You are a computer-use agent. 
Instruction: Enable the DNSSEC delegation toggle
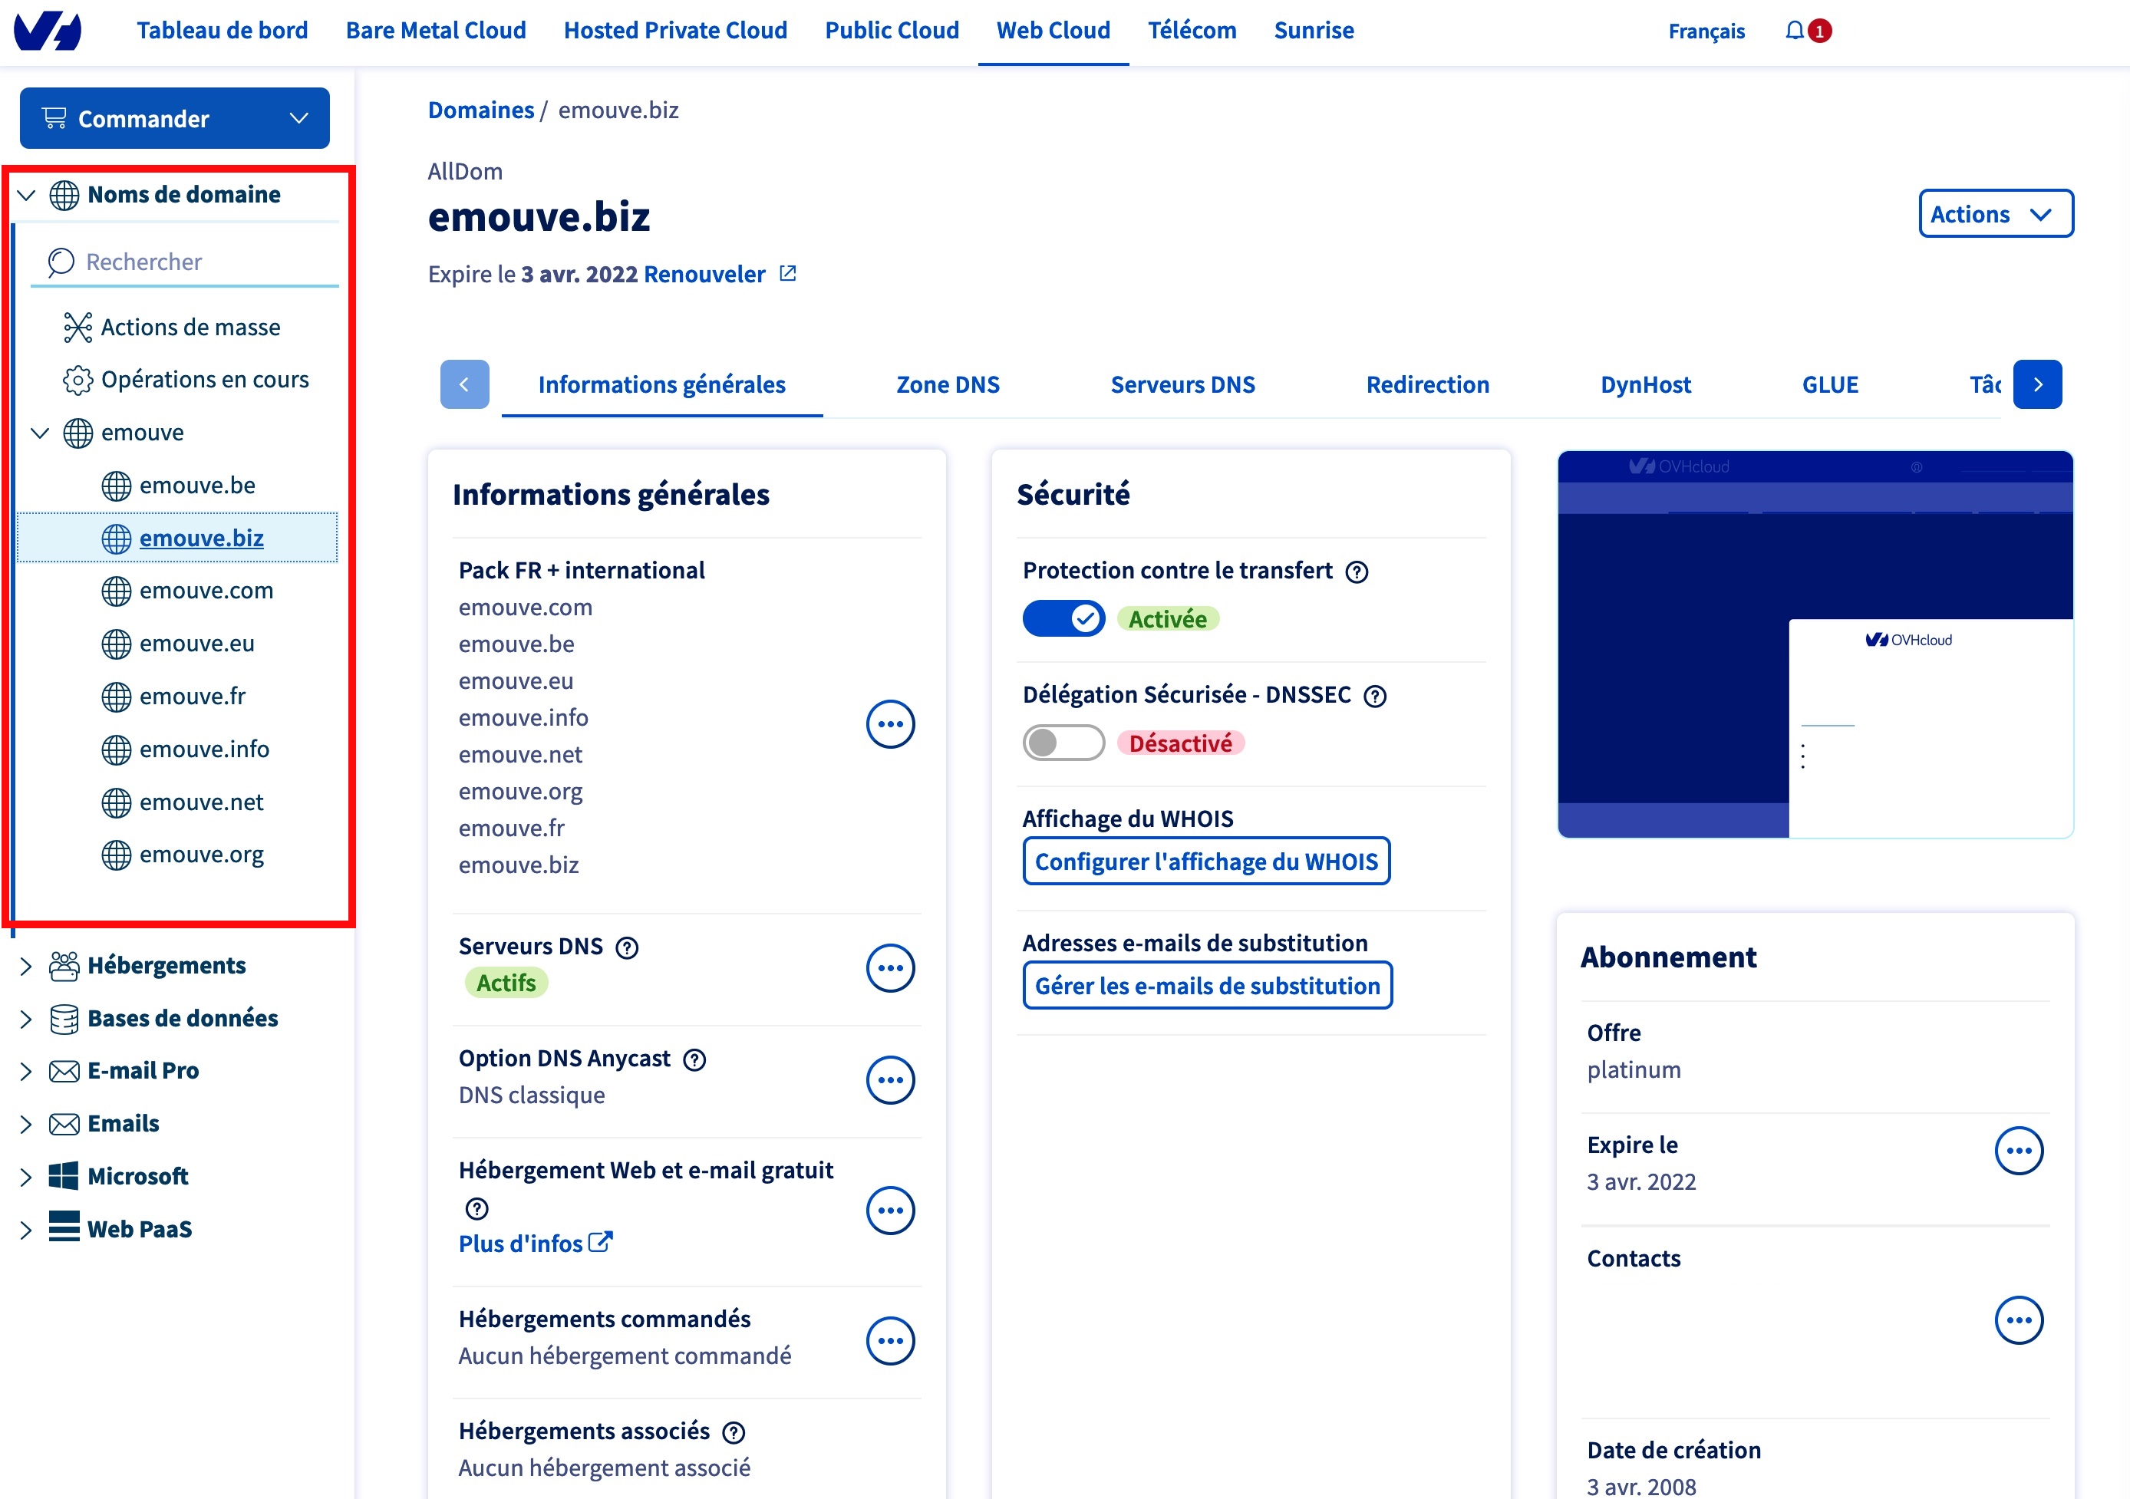pos(1063,742)
